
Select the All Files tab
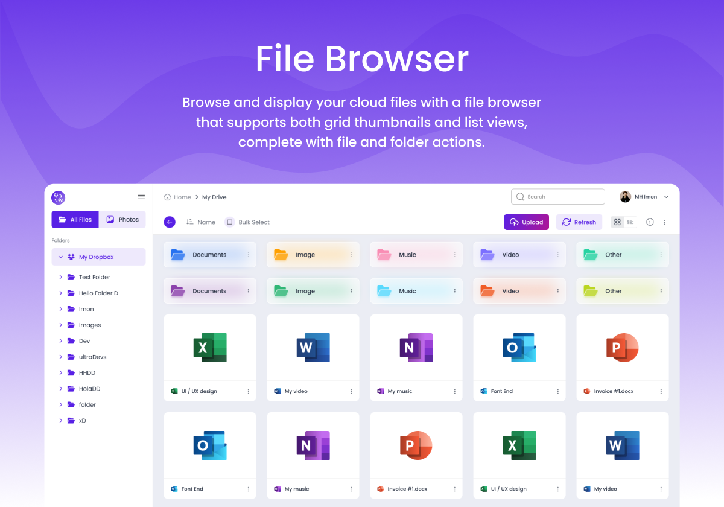pyautogui.click(x=75, y=219)
